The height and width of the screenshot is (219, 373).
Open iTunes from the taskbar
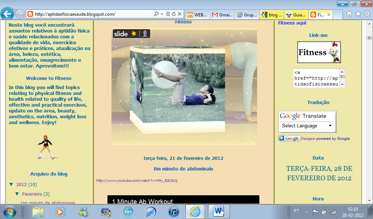pyautogui.click(x=173, y=211)
